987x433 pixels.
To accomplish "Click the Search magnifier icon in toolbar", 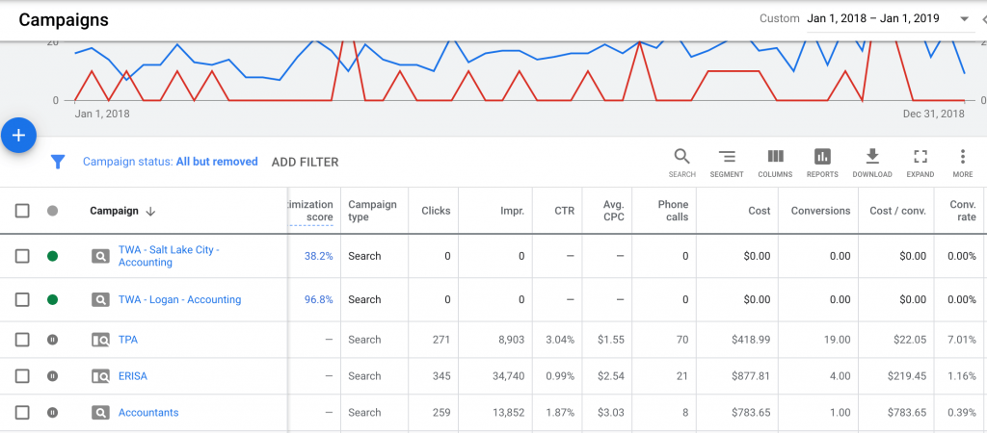I will [x=681, y=162].
